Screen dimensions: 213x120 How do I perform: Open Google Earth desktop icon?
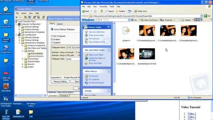click(x=6, y=49)
